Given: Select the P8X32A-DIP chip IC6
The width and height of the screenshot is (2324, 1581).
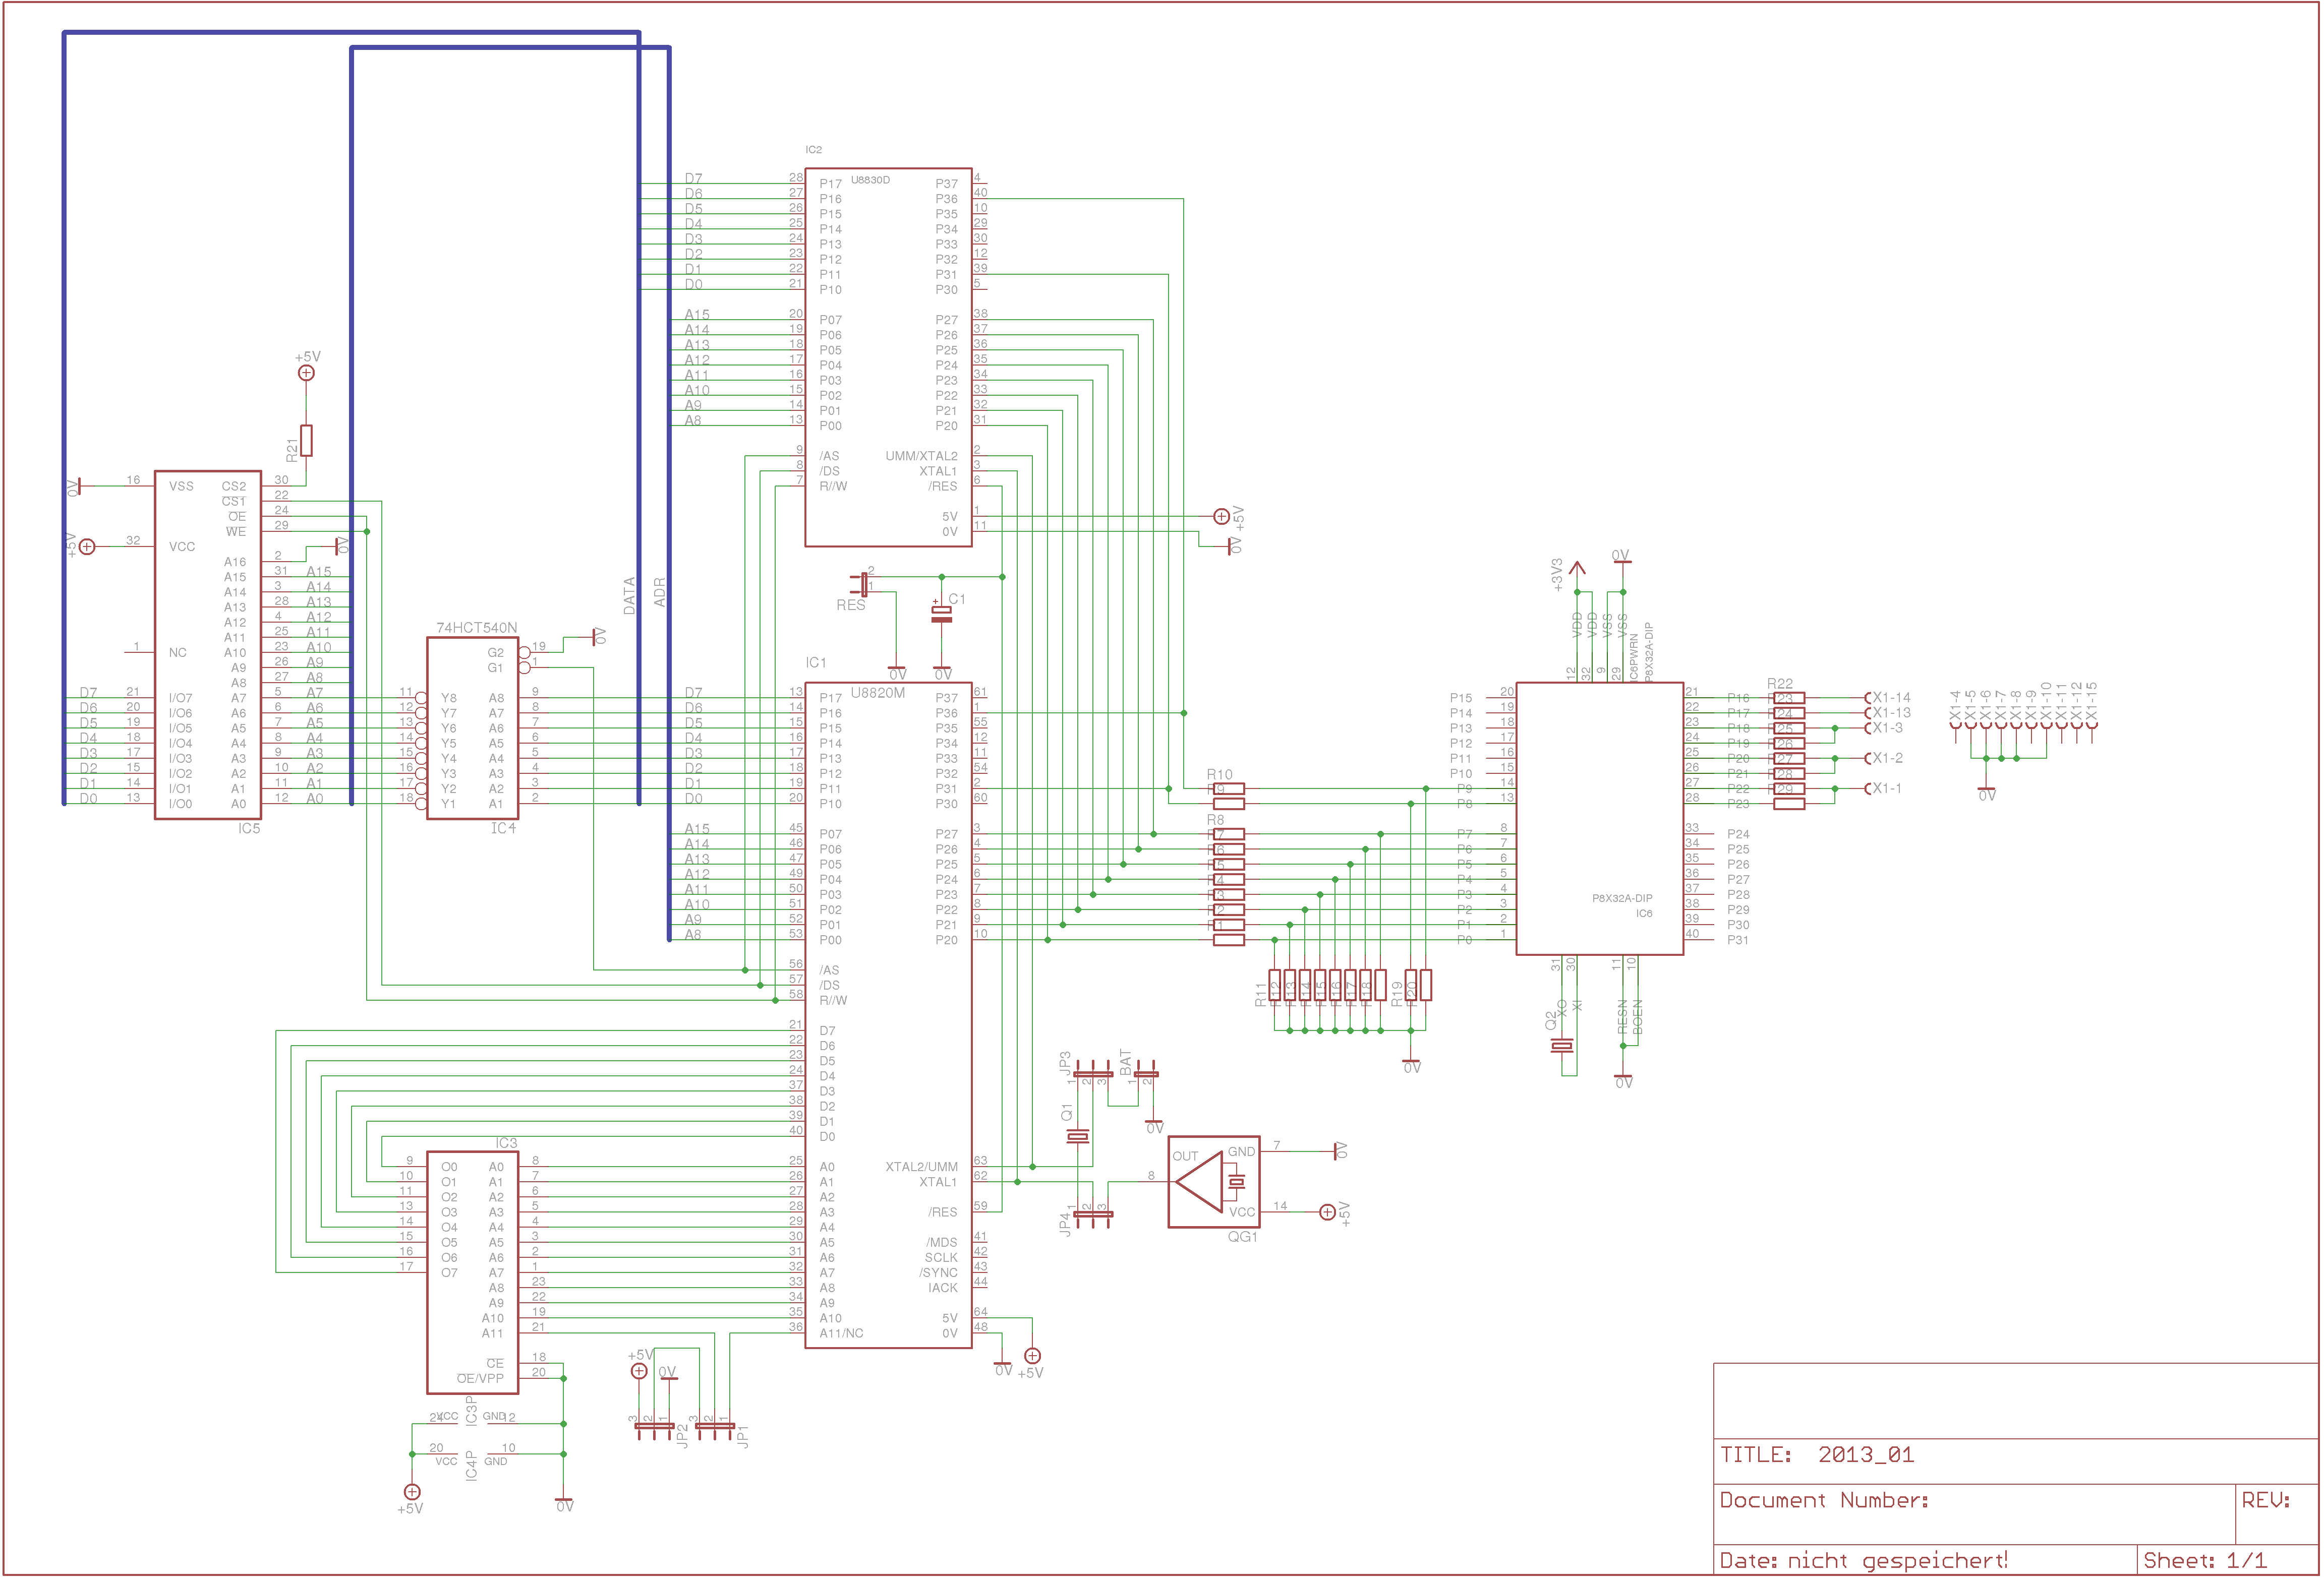Looking at the screenshot, I should tap(1599, 819).
